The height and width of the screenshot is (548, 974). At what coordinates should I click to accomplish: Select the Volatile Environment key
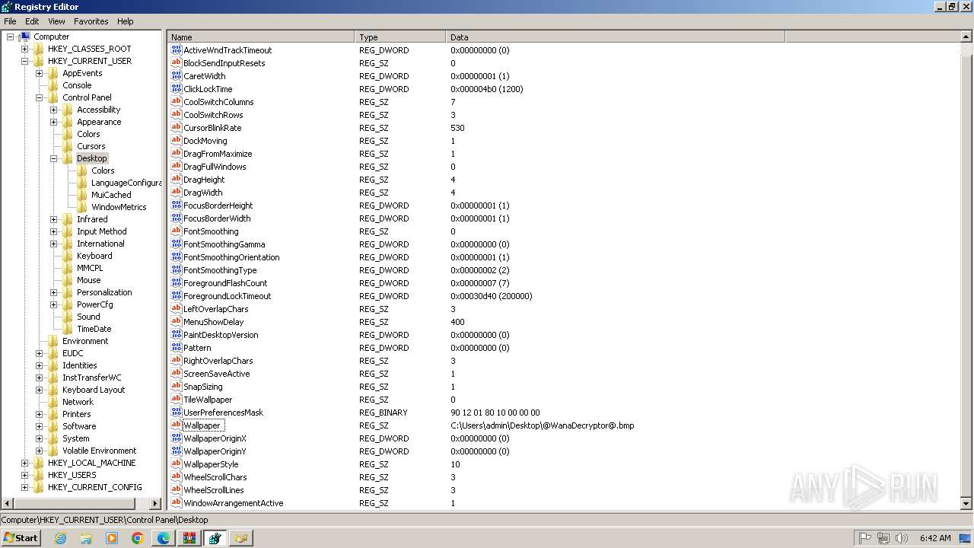point(99,451)
